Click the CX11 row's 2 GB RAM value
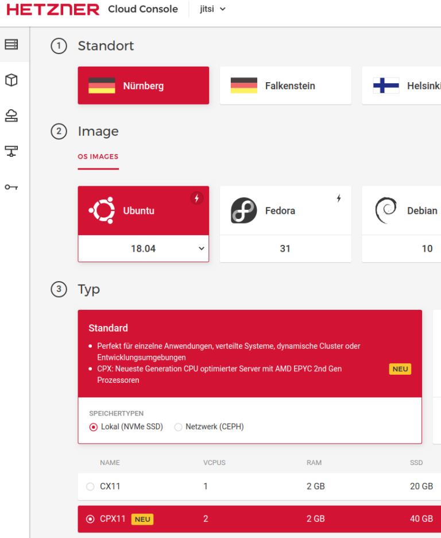This screenshot has width=441, height=538. coord(316,486)
